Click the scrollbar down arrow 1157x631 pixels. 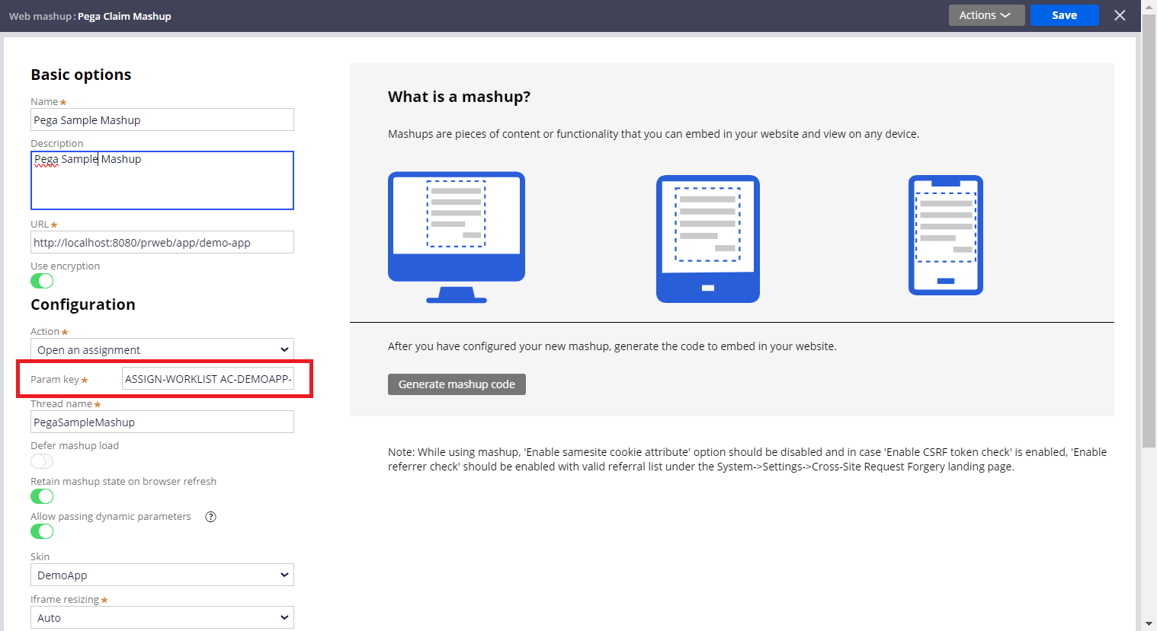(x=1149, y=624)
